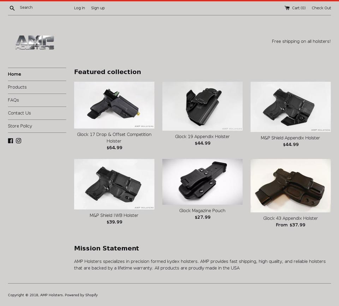The height and width of the screenshot is (306, 339).
Task: Open Glock 43 Appendix Holster image
Action: pyautogui.click(x=291, y=186)
